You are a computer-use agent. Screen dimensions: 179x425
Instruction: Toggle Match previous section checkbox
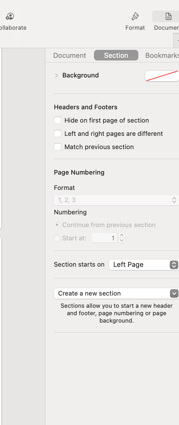pyautogui.click(x=58, y=147)
